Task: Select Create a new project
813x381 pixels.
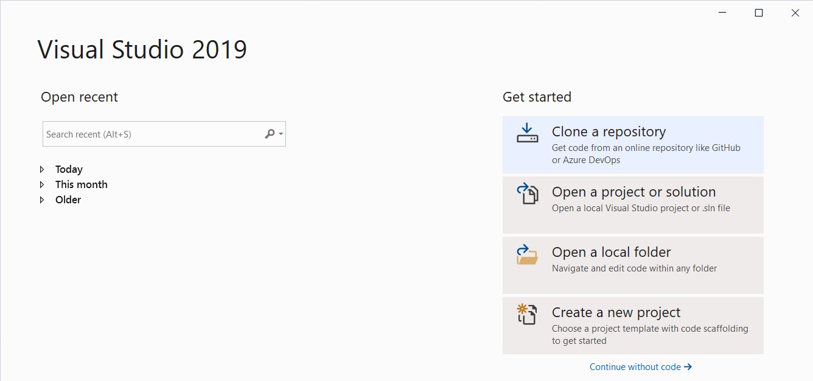Action: click(633, 325)
